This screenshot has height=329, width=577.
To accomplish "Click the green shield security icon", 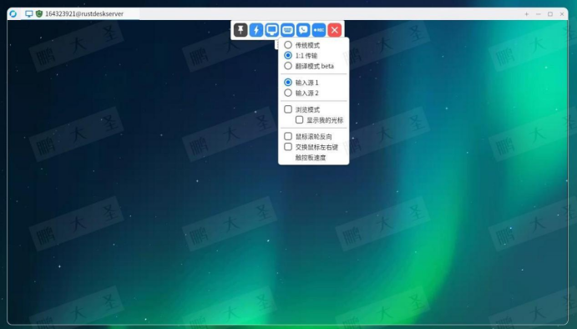I will [x=39, y=14].
